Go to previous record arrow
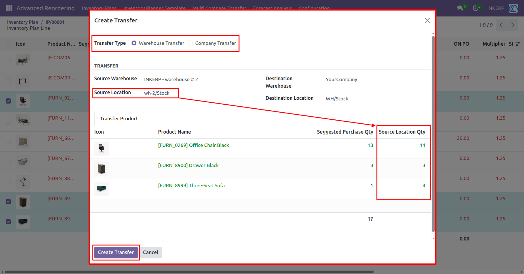The width and height of the screenshot is (524, 274). pos(501,25)
